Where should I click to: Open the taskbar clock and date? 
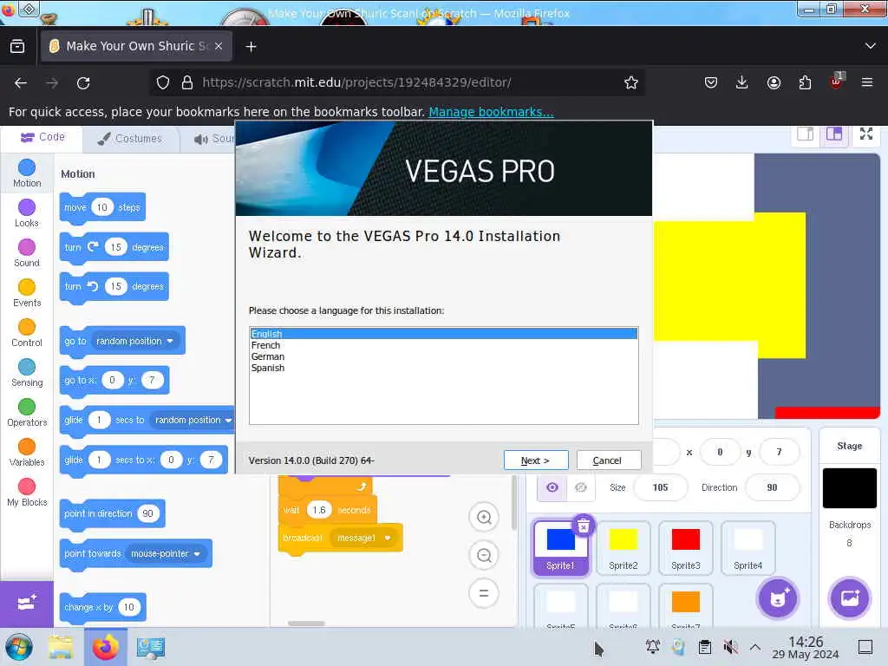806,647
